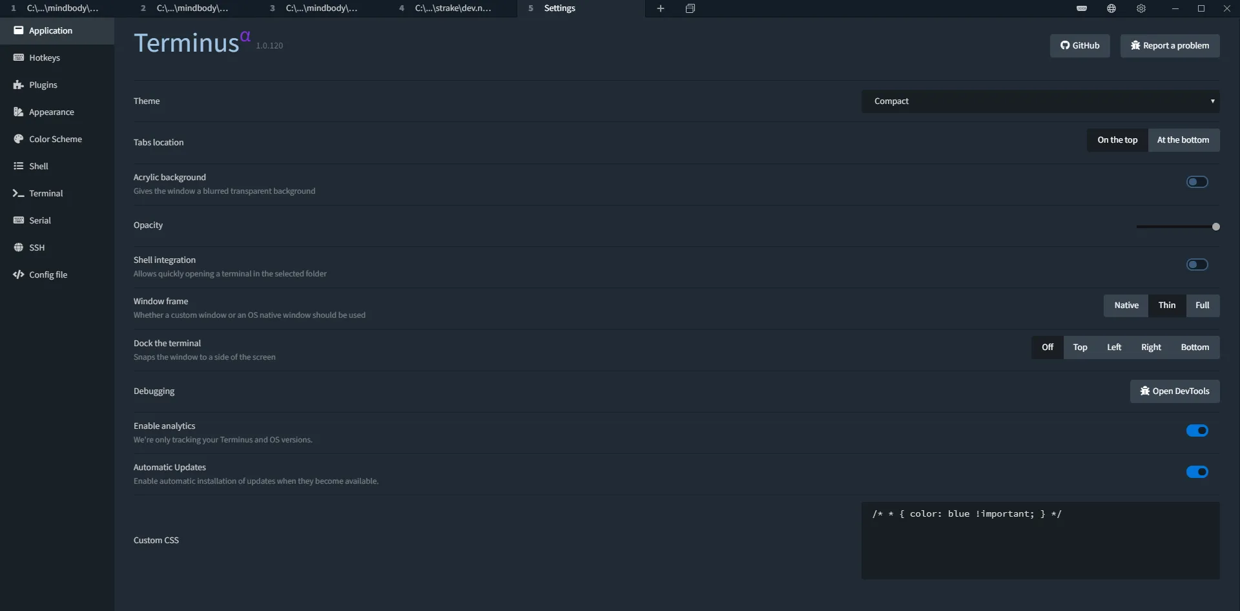
Task: Switch to tab 1 mindbody terminal
Action: 65,8
